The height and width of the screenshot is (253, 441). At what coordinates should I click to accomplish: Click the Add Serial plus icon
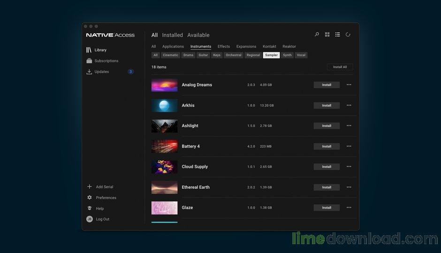[90, 187]
